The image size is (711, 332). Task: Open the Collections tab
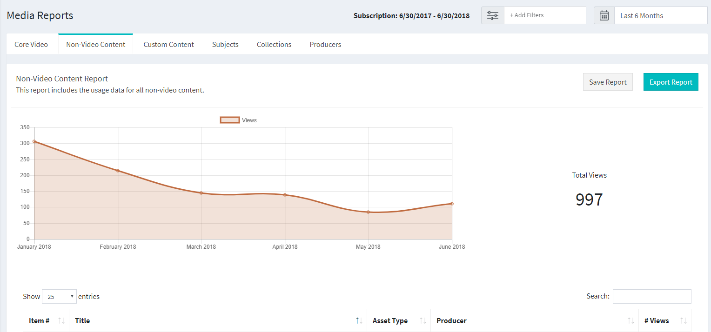click(x=274, y=45)
